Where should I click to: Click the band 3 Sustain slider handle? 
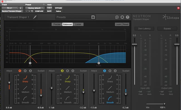tap(126, 94)
